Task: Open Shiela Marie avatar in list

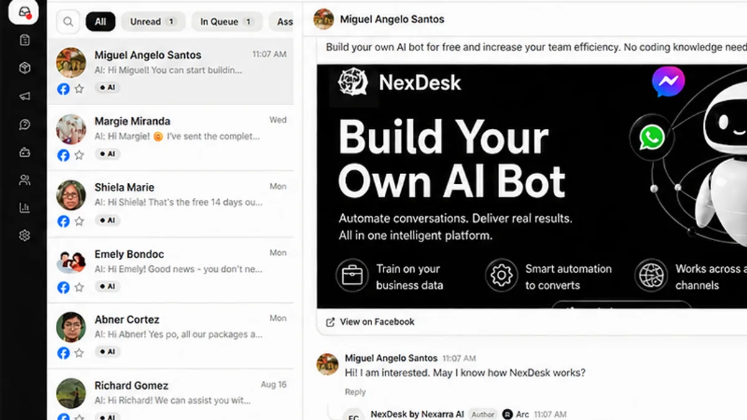Action: pyautogui.click(x=71, y=195)
